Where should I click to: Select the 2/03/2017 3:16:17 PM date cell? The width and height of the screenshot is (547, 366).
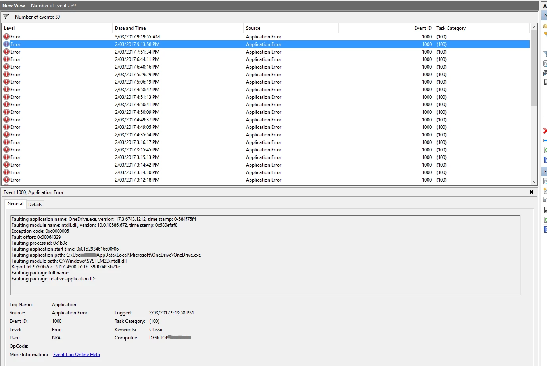pyautogui.click(x=137, y=142)
